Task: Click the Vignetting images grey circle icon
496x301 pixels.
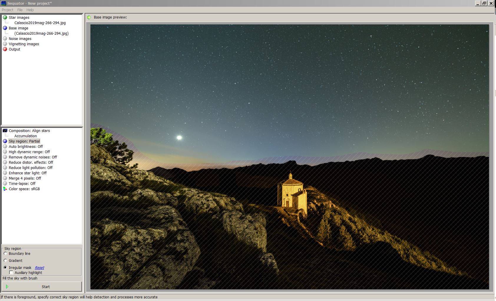Action: [5, 44]
